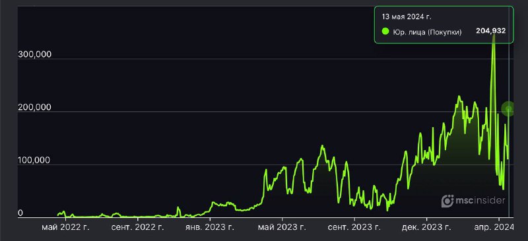Click the 0 y-axis label

point(20,213)
